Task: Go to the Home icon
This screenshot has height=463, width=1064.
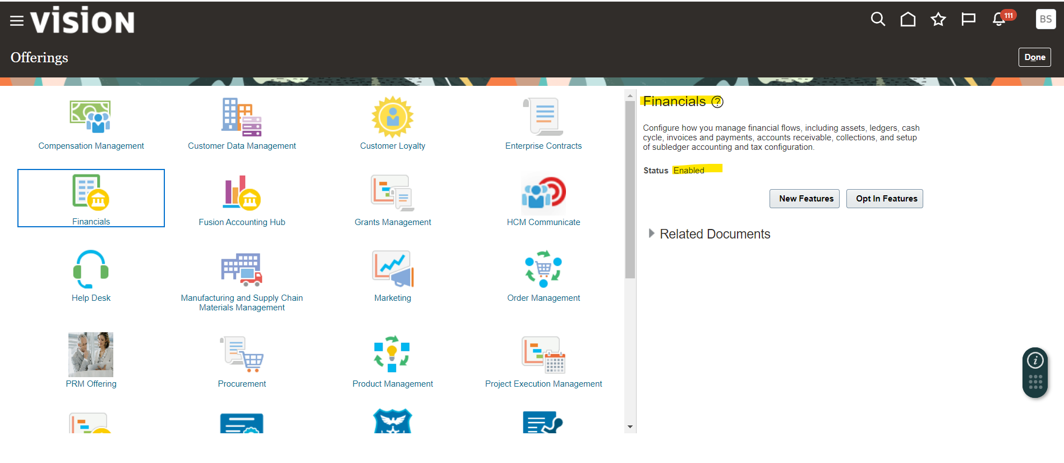Action: [x=908, y=20]
